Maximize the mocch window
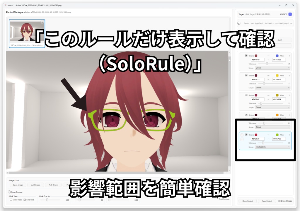Viewport: 300px width, 211px height. point(286,5)
